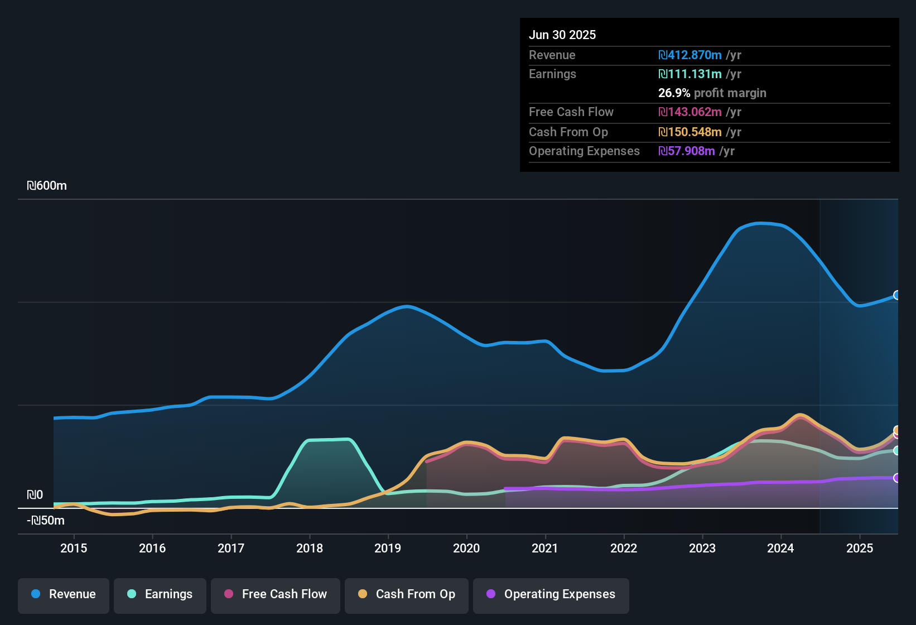Click the 2016 x-axis year label
Screen dimensions: 916x625
click(x=152, y=548)
